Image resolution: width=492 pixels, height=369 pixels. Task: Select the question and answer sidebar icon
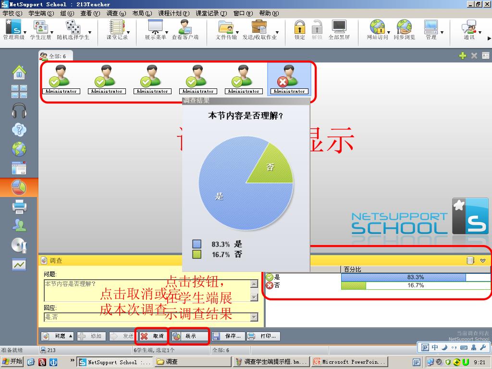coord(19,130)
